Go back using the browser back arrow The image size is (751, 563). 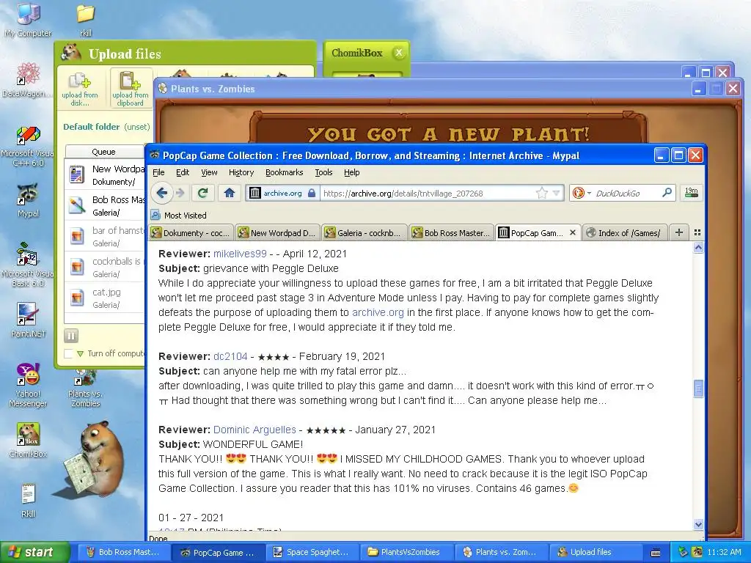(x=162, y=193)
